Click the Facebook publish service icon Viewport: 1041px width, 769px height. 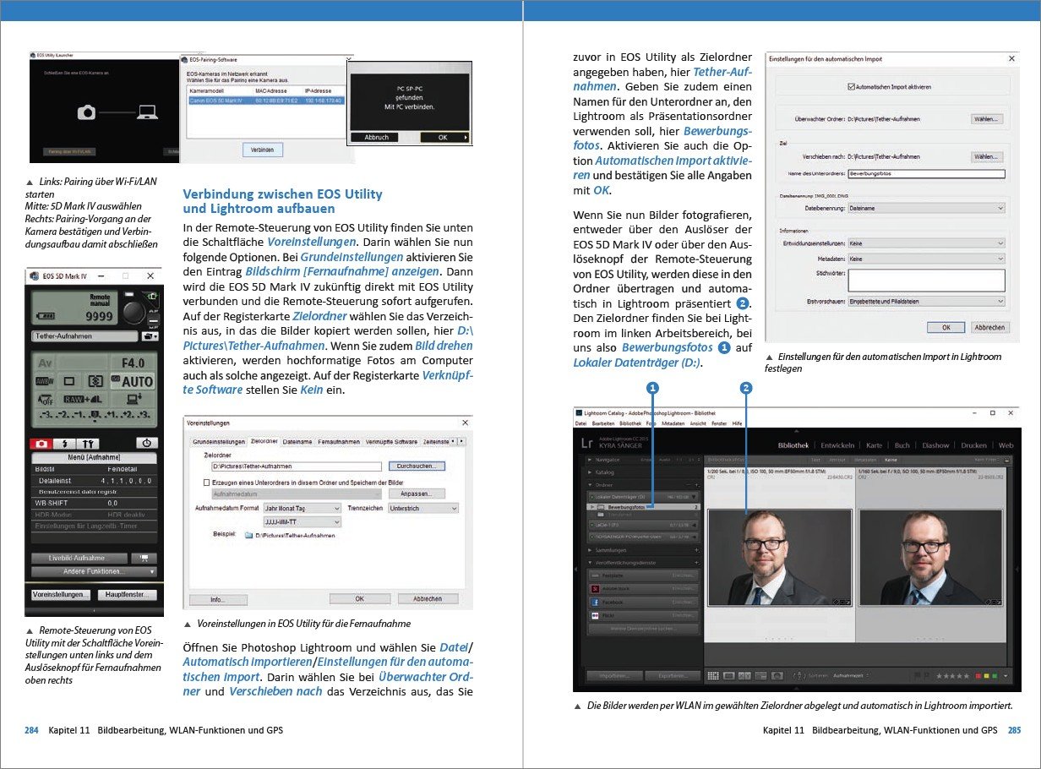pyautogui.click(x=596, y=602)
